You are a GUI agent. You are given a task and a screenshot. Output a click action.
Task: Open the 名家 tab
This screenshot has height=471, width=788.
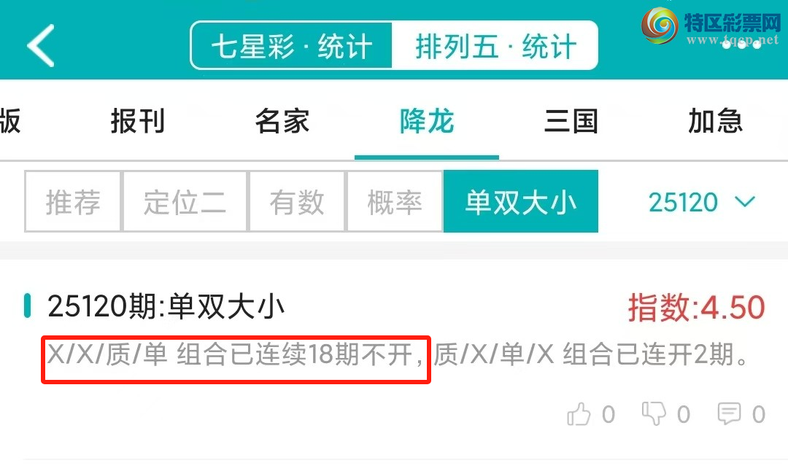pos(282,121)
